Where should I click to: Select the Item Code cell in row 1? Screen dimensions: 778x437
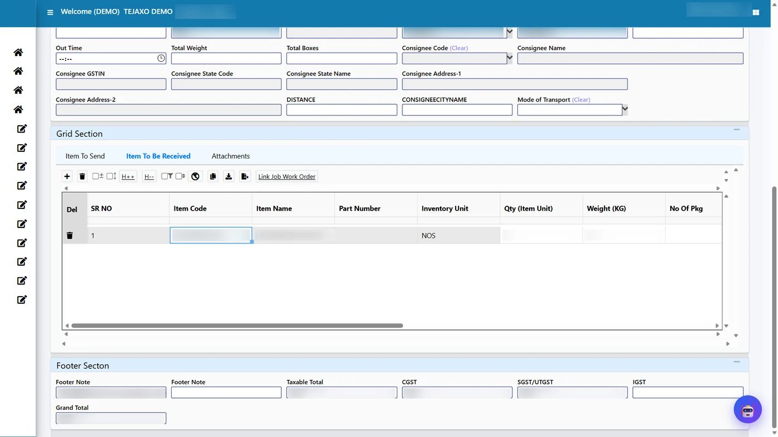click(x=211, y=235)
